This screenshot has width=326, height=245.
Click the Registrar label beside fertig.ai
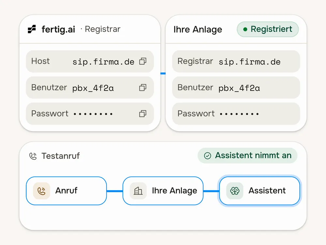click(102, 29)
